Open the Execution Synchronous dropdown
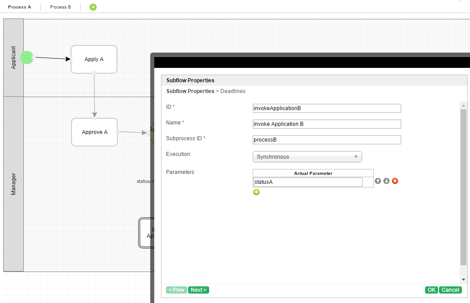The image size is (470, 303). point(307,157)
